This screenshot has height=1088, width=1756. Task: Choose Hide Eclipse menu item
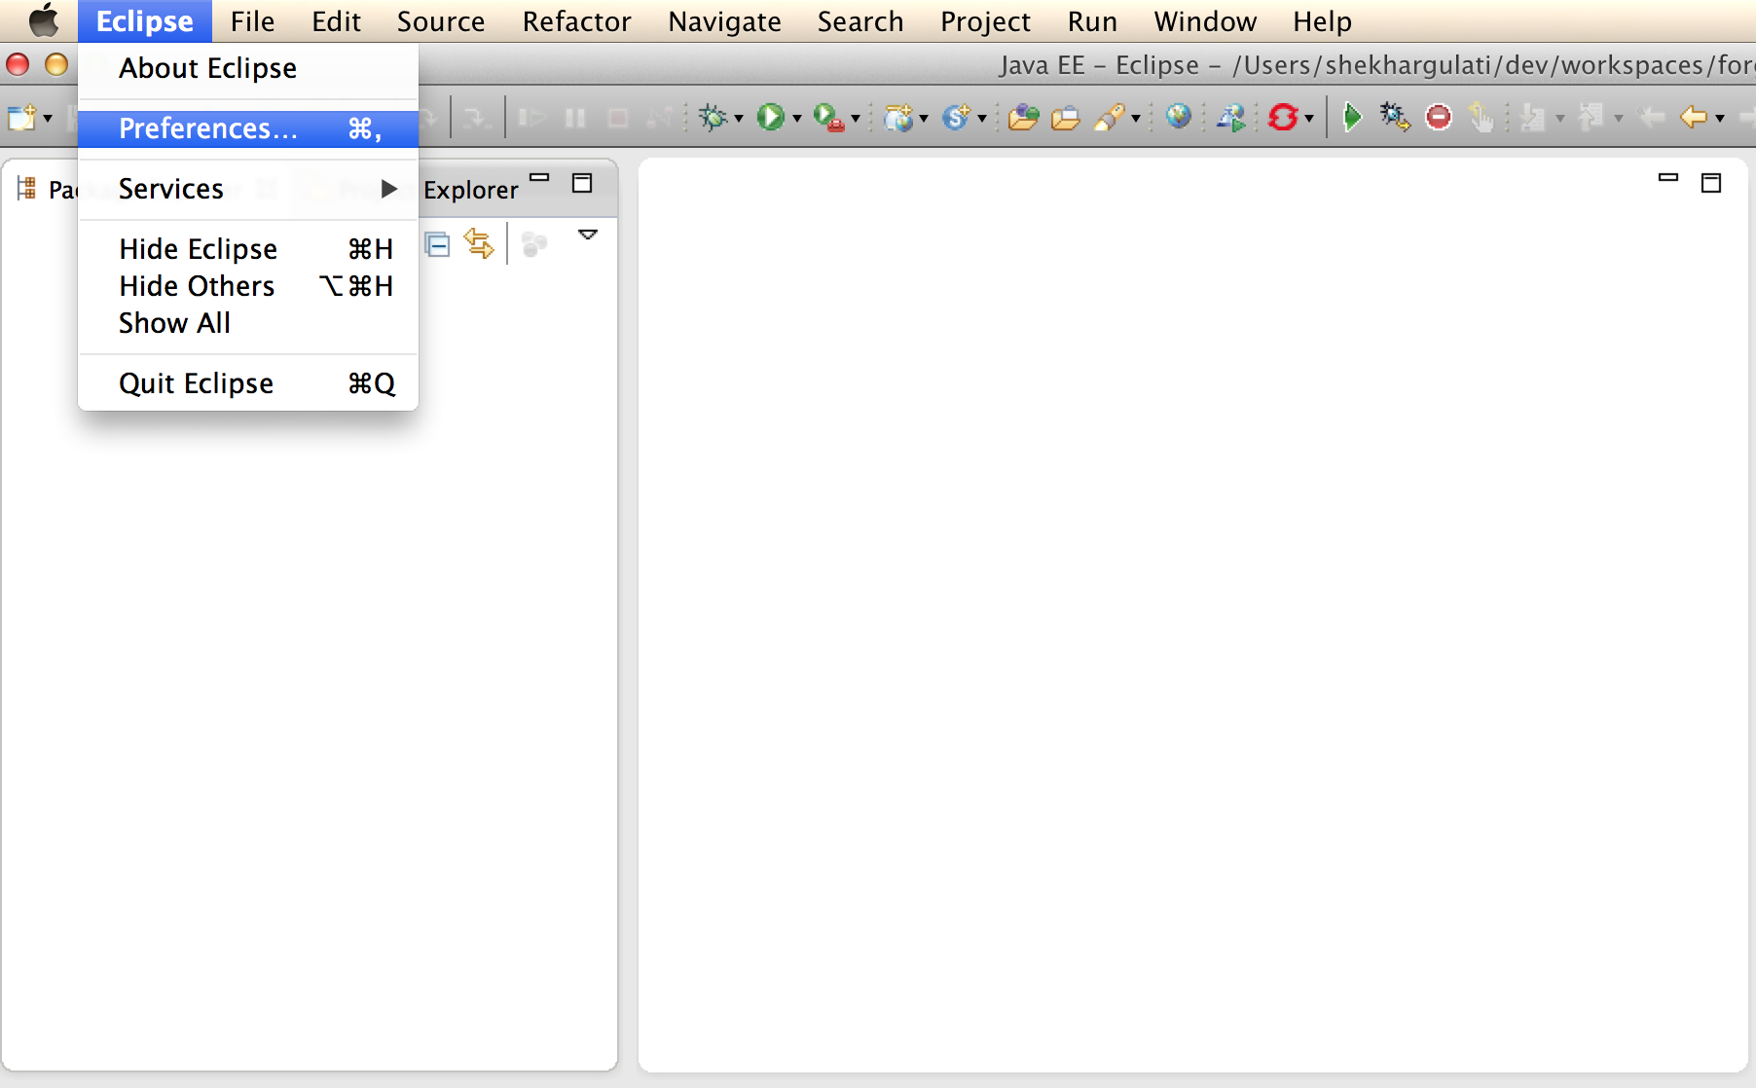[248, 249]
